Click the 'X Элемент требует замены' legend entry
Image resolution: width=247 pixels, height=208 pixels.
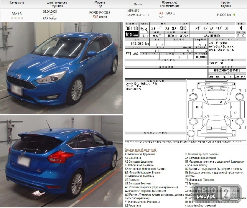click(202, 154)
